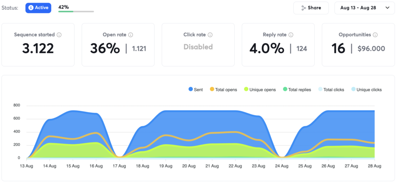Click info icon next to Opportunities

pos(376,35)
